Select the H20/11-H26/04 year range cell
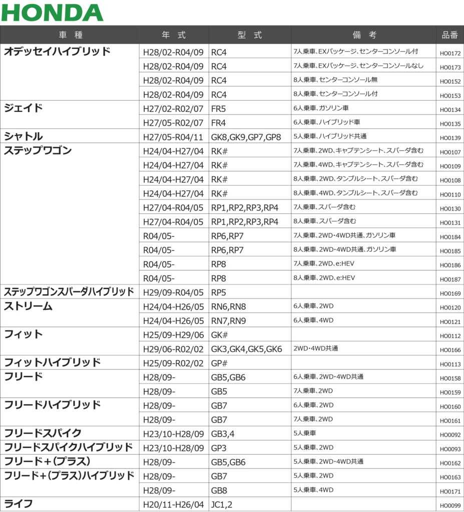 [x=173, y=504]
